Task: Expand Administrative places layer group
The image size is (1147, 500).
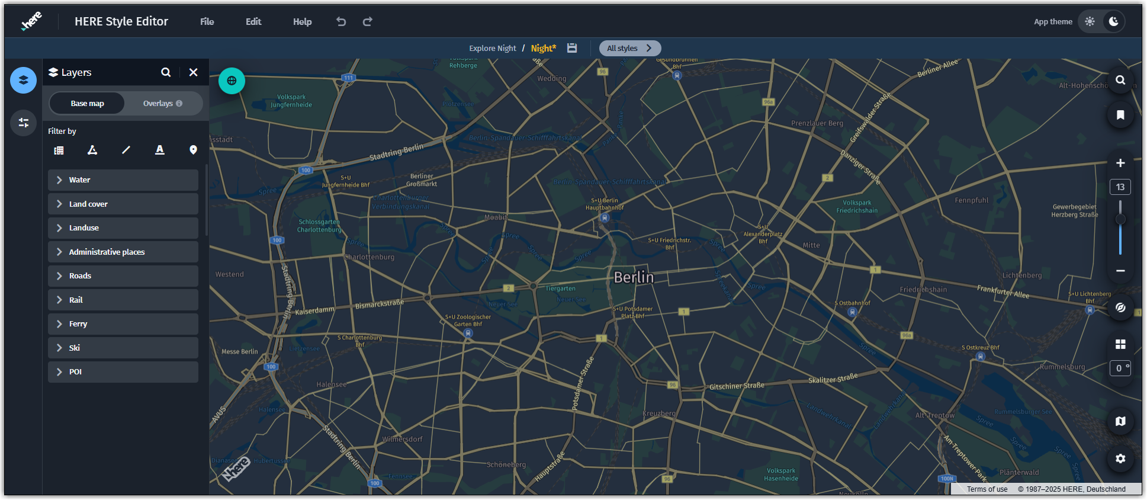Action: (x=123, y=252)
